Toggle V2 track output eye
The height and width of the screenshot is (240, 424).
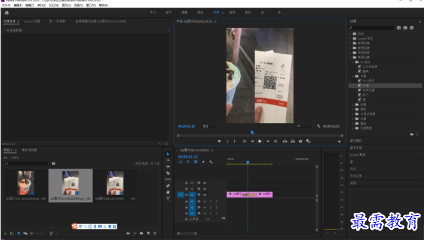point(205,189)
